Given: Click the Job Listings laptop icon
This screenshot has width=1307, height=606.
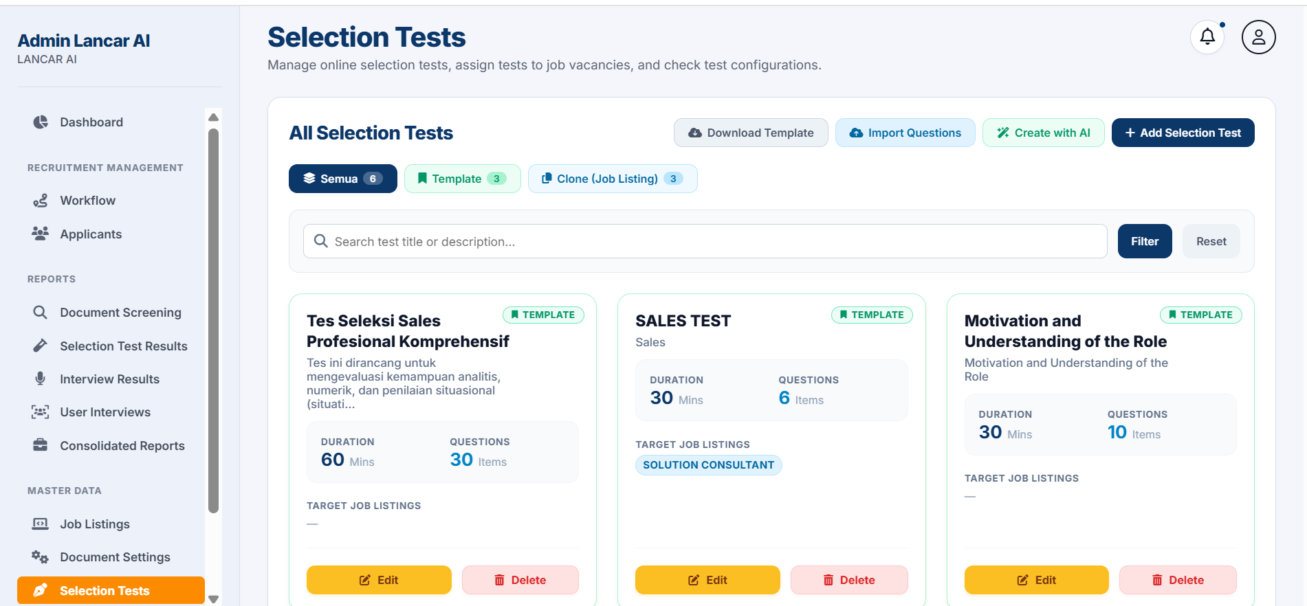Looking at the screenshot, I should pyautogui.click(x=41, y=524).
